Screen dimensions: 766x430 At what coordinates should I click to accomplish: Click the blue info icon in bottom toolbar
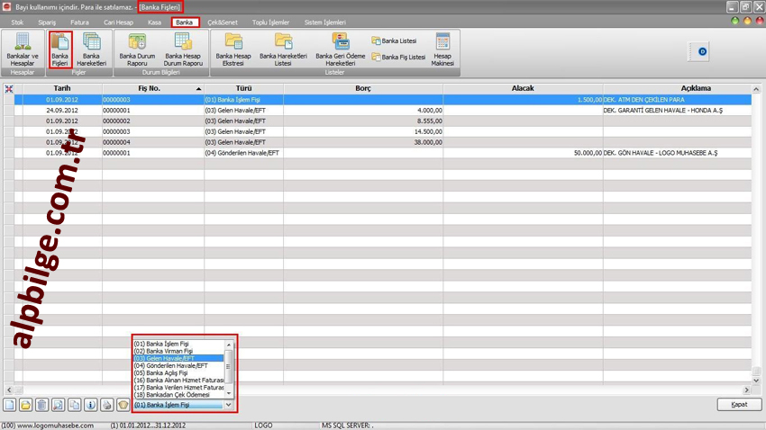(90, 406)
